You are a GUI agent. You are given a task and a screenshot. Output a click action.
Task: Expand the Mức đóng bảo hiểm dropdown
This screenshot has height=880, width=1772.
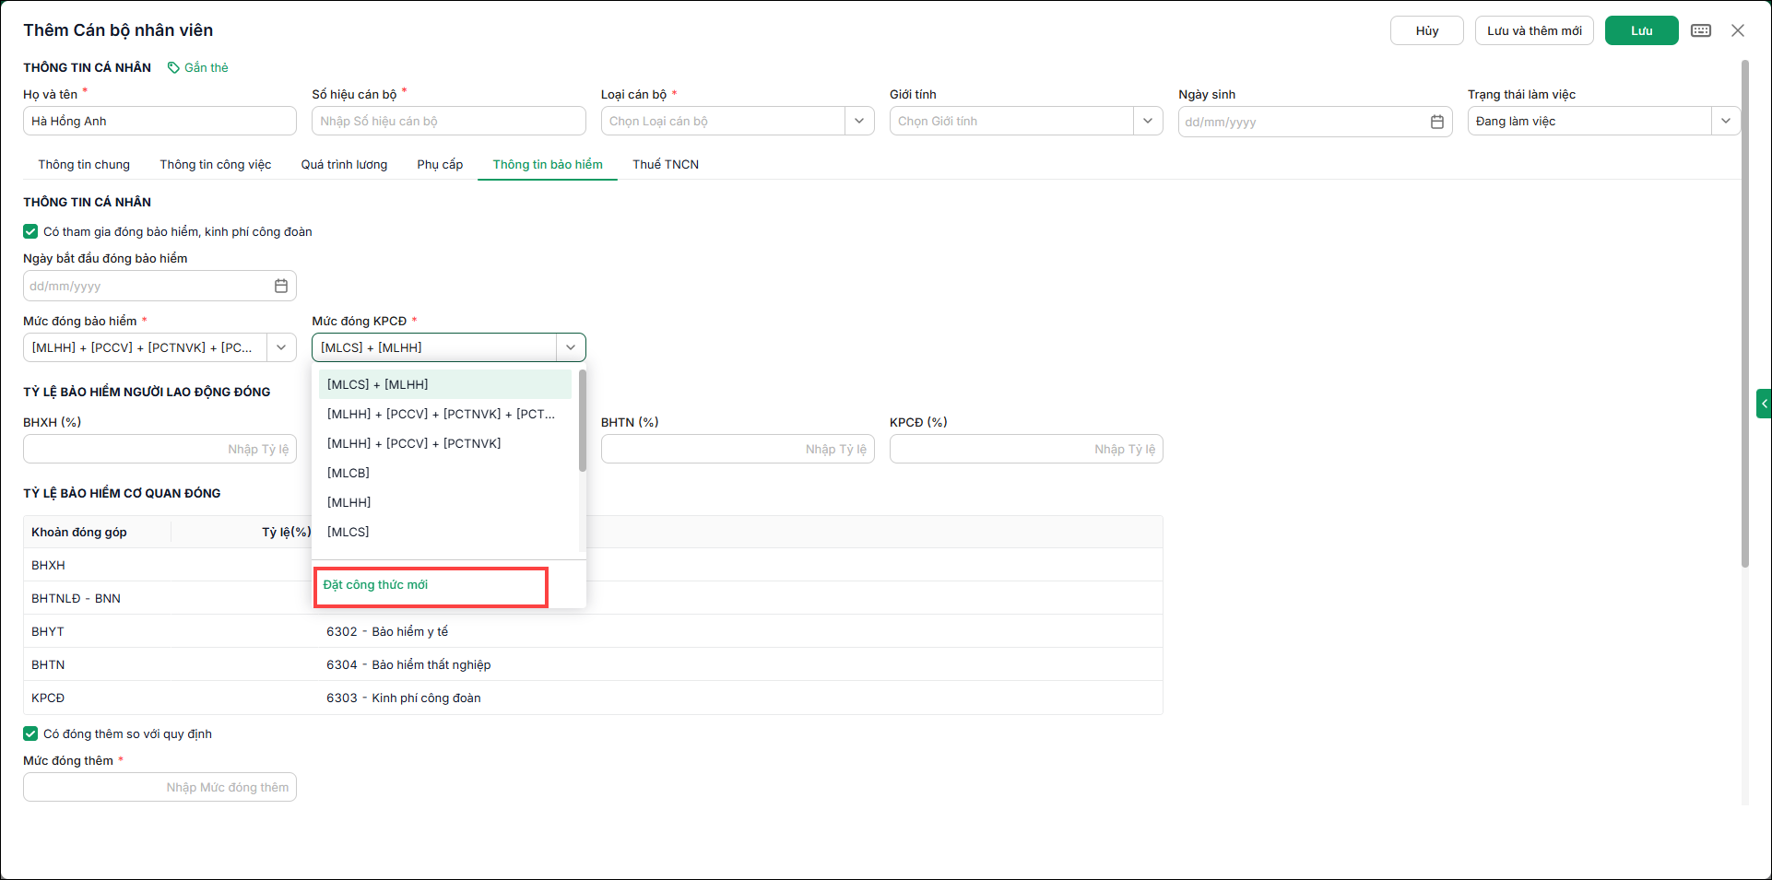(281, 347)
